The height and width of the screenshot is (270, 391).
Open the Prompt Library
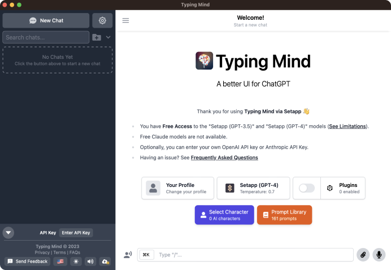pos(284,215)
